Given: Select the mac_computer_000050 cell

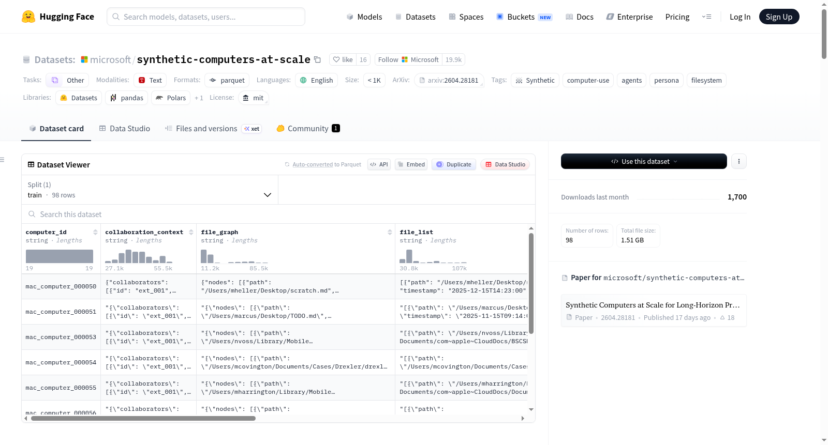Looking at the screenshot, I should point(61,286).
